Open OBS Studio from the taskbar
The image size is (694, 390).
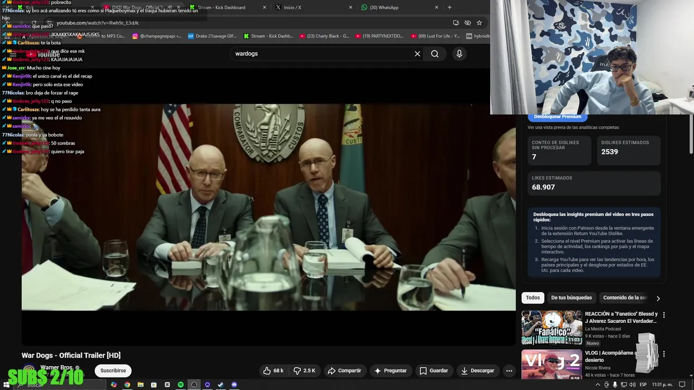194,385
